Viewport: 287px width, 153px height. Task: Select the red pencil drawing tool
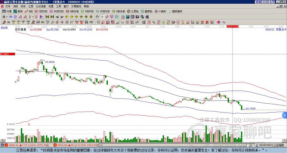tap(4, 22)
